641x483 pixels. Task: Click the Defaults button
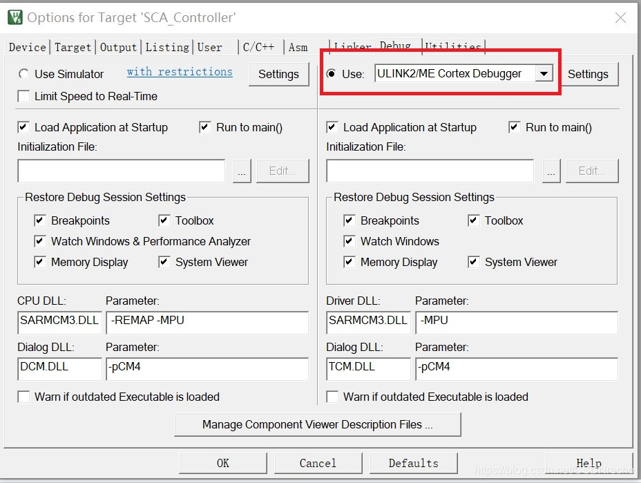click(413, 463)
